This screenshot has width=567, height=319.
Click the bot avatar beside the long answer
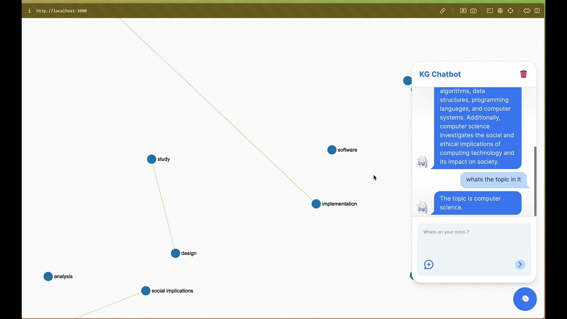(x=423, y=162)
